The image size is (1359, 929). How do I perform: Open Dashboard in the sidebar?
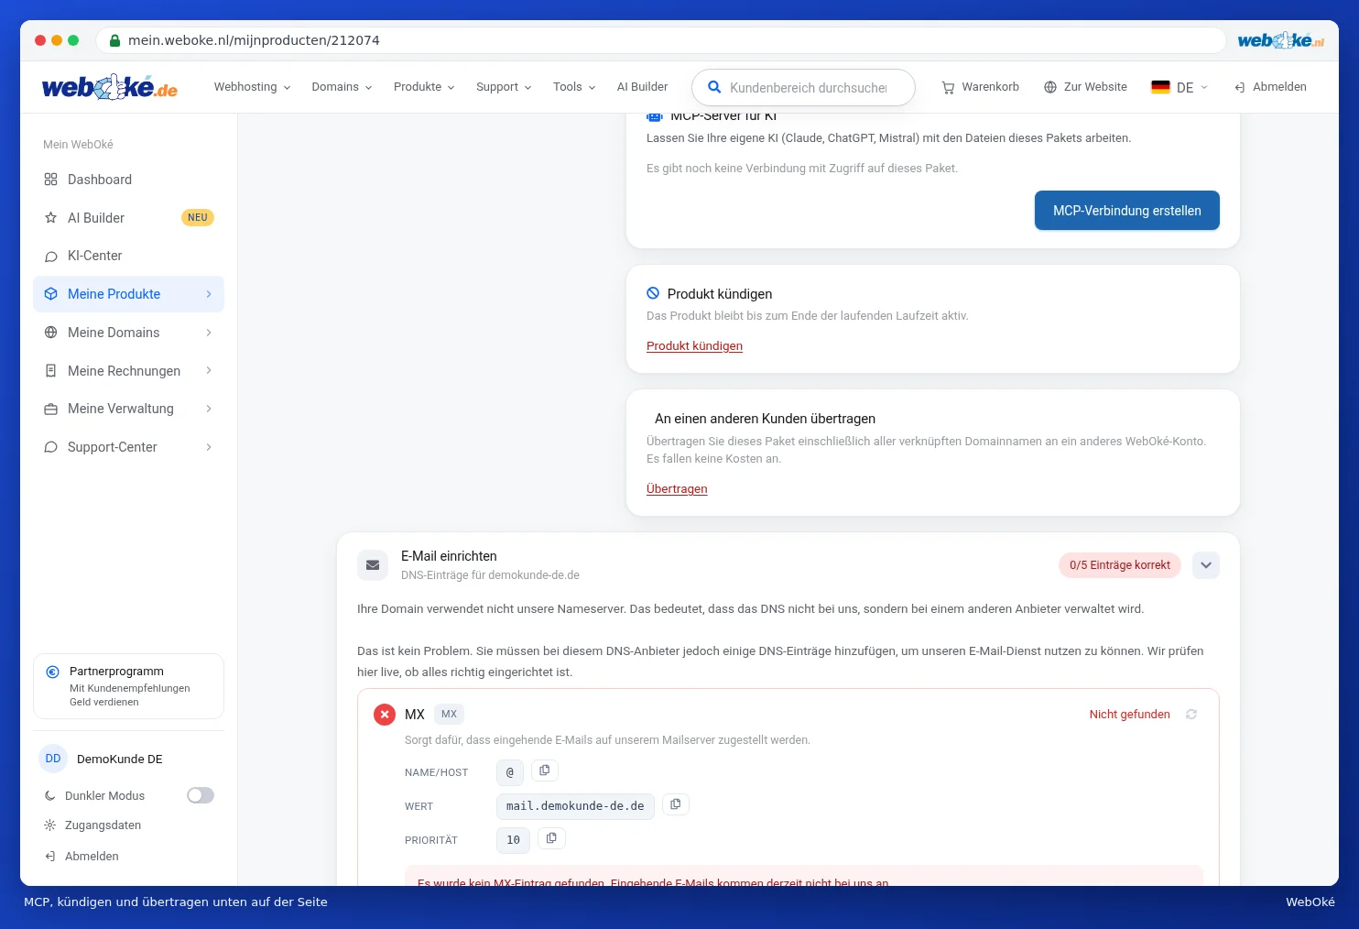128,180
